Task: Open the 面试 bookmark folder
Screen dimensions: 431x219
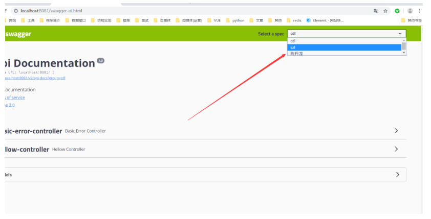Action: (x=142, y=20)
